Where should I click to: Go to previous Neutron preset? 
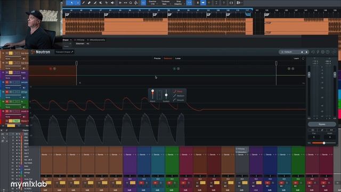302,52
